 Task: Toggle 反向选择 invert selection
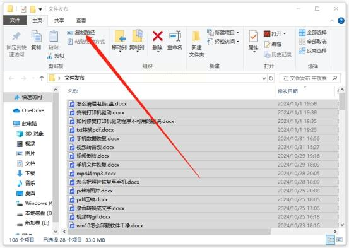coord(313,50)
